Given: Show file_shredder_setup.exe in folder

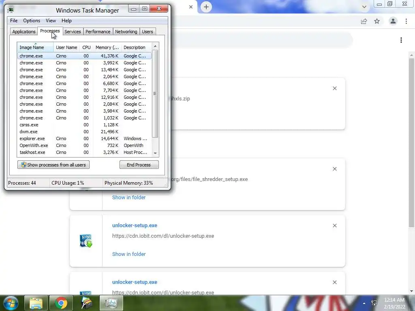Looking at the screenshot, I should (x=129, y=198).
